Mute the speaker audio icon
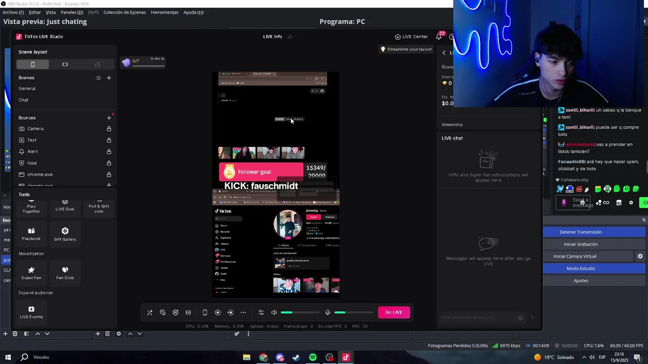This screenshot has width=648, height=364. tap(274, 312)
